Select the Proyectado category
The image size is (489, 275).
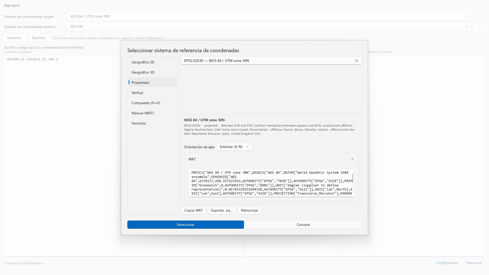[153, 82]
